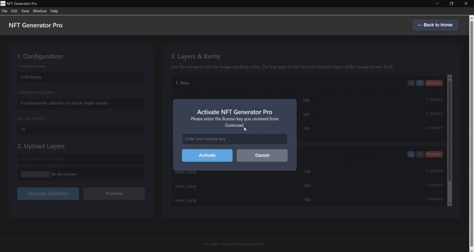Open the File menu

click(5, 11)
